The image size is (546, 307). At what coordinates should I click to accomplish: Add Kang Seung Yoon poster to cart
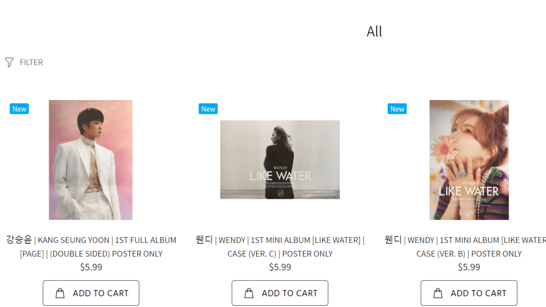pyautogui.click(x=91, y=293)
